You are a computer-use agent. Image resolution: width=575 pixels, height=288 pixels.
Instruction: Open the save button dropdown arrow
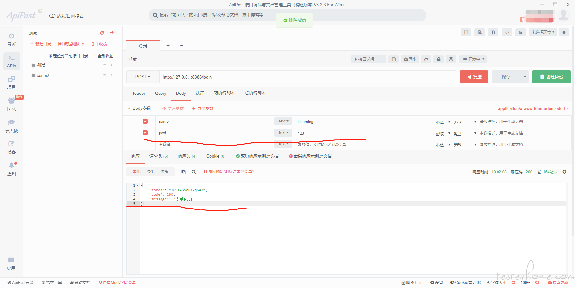point(525,77)
